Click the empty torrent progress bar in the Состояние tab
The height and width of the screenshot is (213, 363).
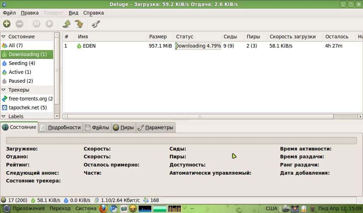[x=181, y=141]
